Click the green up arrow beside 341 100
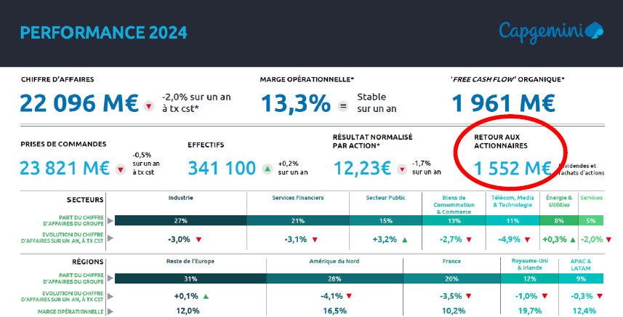Screen dimensions: 623x317 [x=267, y=169]
